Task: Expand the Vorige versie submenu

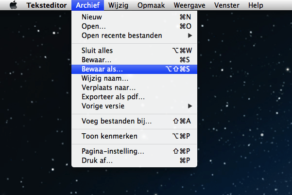Action: pyautogui.click(x=134, y=106)
